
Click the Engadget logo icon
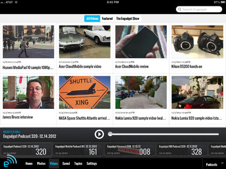pyautogui.click(x=10, y=161)
